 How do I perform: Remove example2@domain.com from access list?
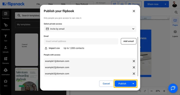pyautogui.click(x=134, y=67)
